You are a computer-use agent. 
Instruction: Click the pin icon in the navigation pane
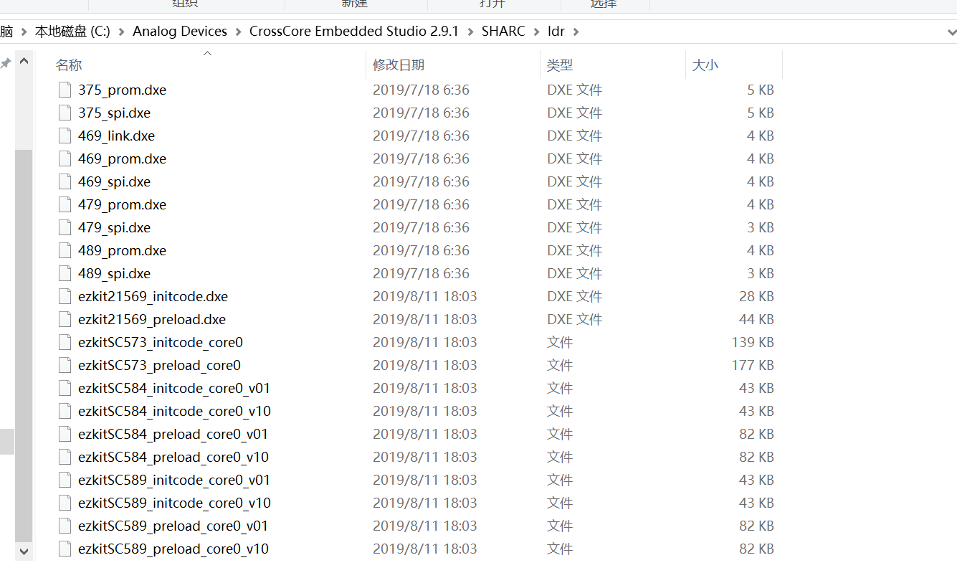pos(5,63)
